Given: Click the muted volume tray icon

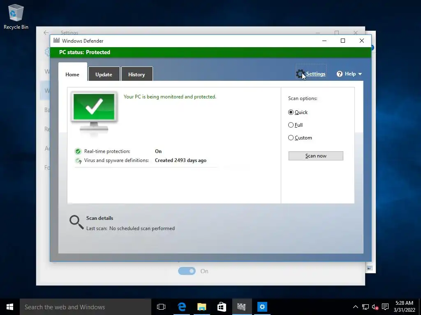Looking at the screenshot, I should (375, 307).
